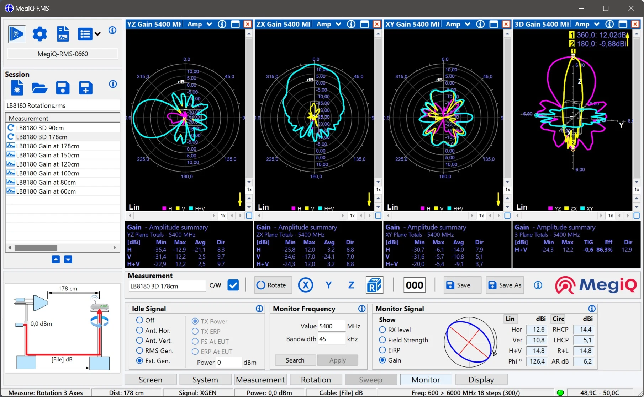
Task: Select the X axis rotation icon
Action: coord(305,285)
